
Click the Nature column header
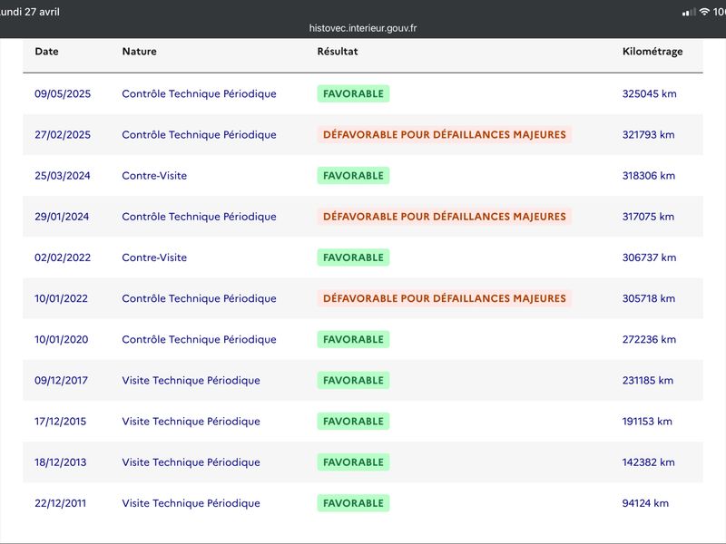coord(140,52)
